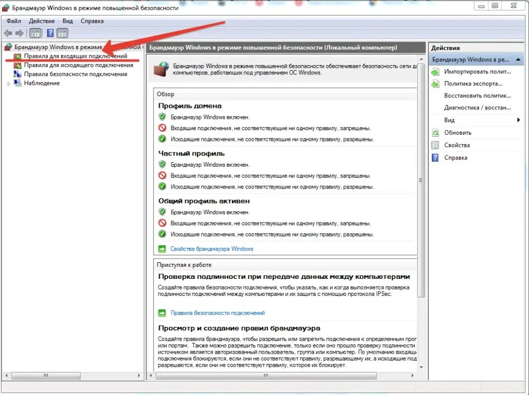Click the center pane vertical scrollbar thumb

pos(421,181)
